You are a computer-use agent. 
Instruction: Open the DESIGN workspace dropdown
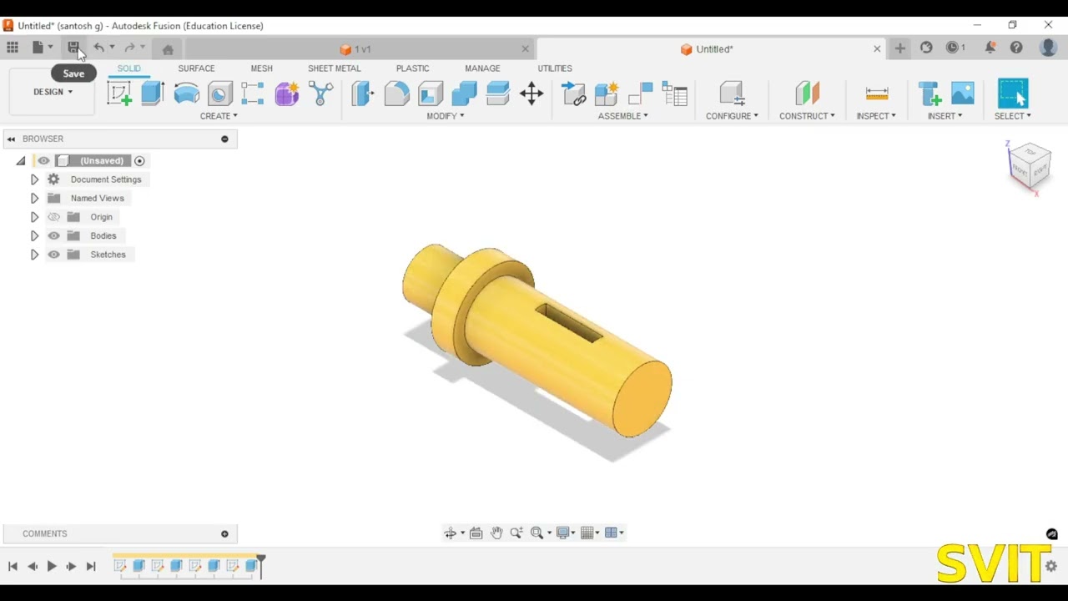(53, 92)
